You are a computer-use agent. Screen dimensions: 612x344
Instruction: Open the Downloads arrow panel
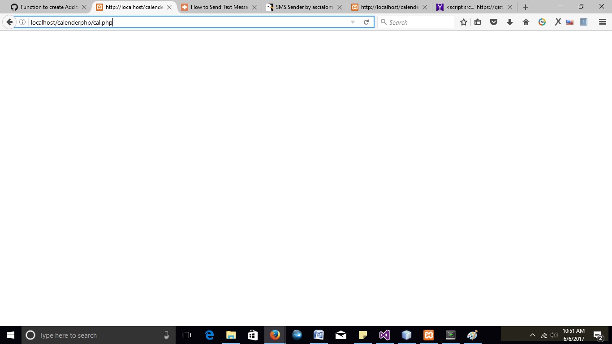510,22
